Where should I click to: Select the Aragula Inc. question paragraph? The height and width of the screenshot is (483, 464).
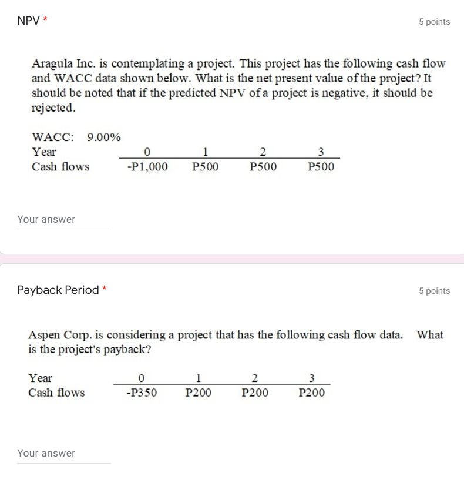point(235,85)
